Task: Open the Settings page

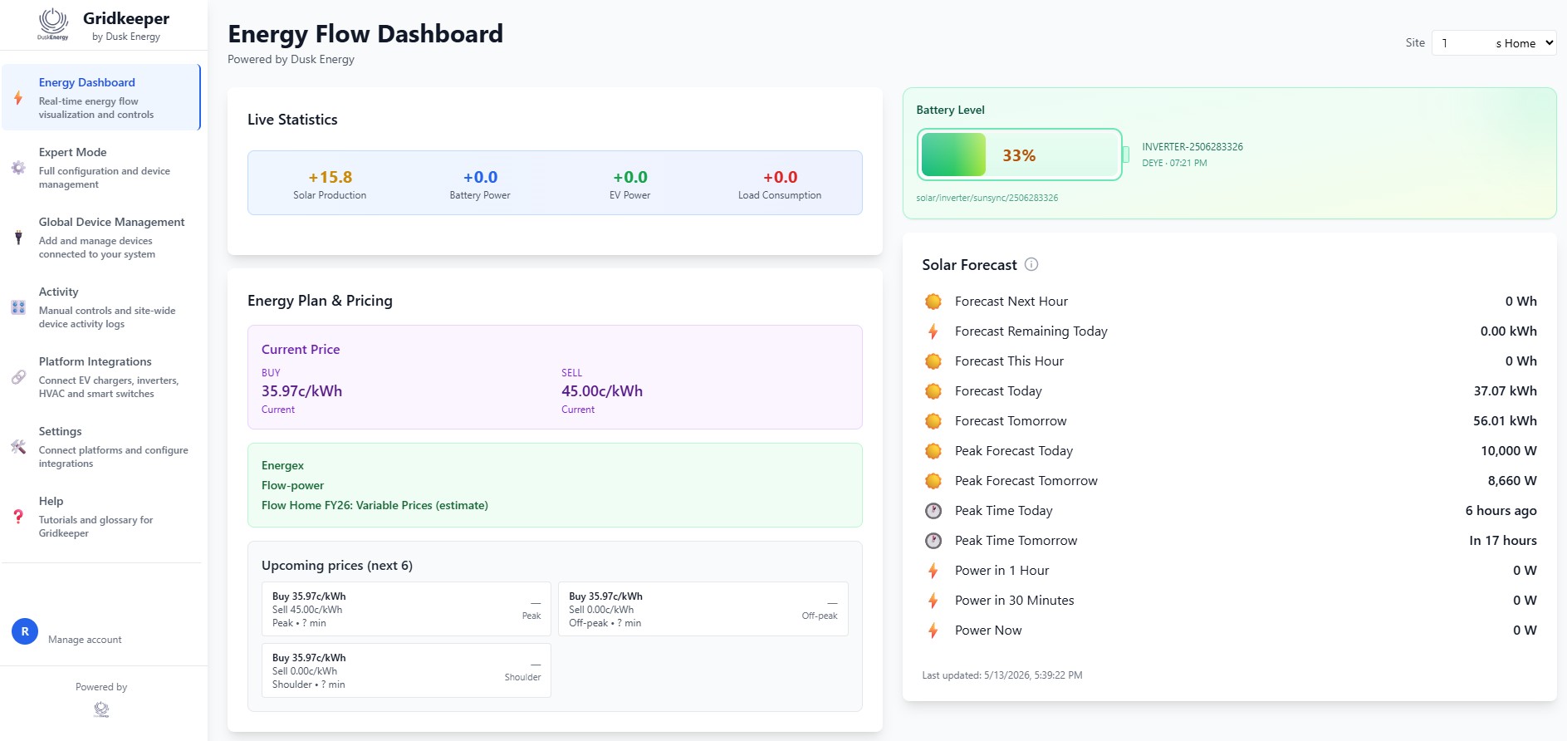Action: pos(101,447)
